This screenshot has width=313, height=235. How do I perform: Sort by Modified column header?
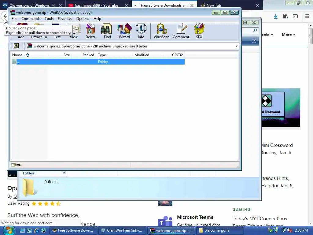[148, 55]
